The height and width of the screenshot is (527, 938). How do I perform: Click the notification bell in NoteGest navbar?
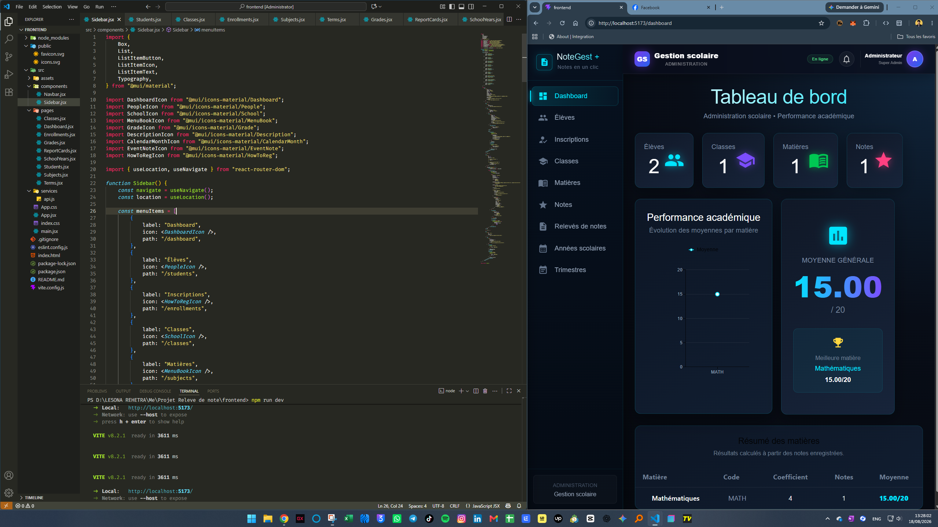846,59
